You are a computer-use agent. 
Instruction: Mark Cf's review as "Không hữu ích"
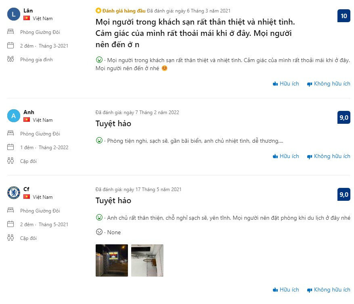328,289
